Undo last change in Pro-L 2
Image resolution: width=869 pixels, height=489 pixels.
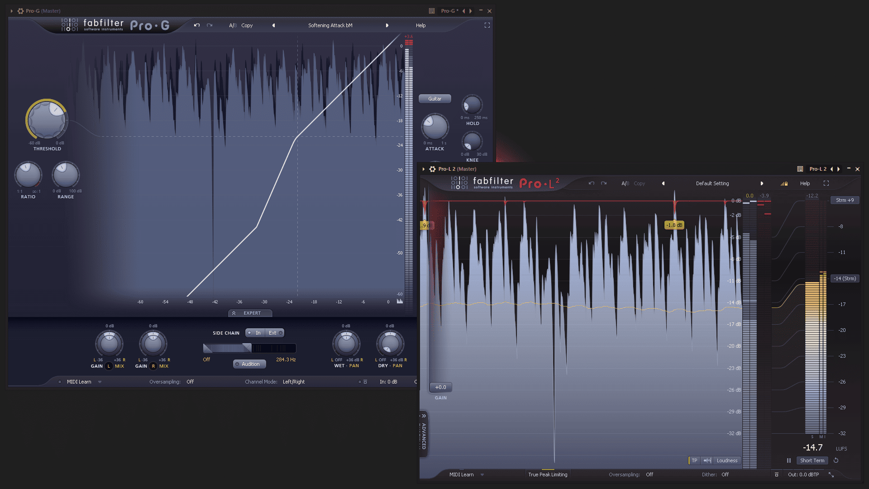(x=591, y=183)
